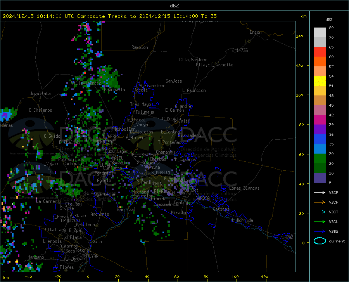Select the magenta 42 dBZ legend swatch
Viewport: 349px width, 282px height.
[x=320, y=120]
